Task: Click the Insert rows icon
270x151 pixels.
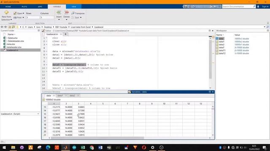Action: click(x=59, y=13)
